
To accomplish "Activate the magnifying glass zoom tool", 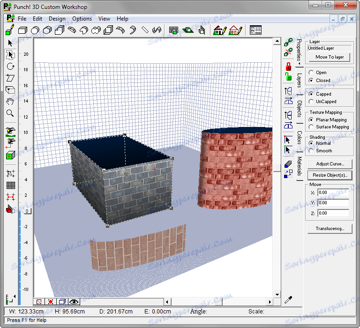I will coord(10,113).
